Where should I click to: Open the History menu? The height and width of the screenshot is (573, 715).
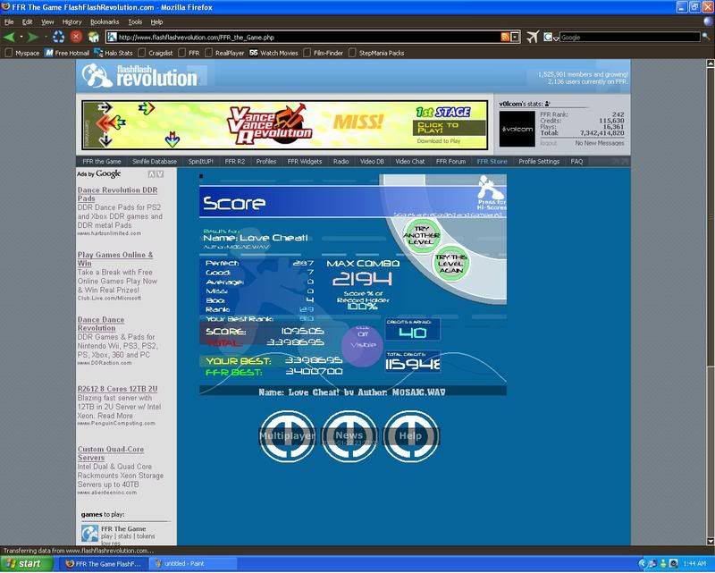pos(72,21)
